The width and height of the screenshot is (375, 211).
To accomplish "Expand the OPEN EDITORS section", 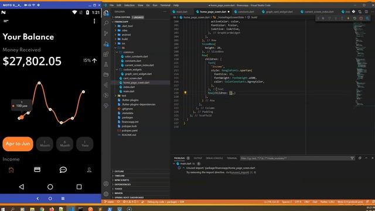I will point(122,17).
